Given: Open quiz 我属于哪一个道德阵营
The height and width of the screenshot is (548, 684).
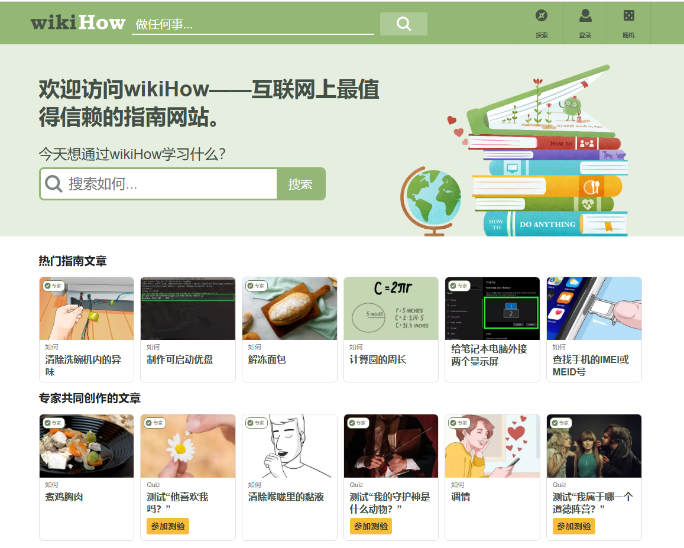Looking at the screenshot, I should pyautogui.click(x=593, y=503).
